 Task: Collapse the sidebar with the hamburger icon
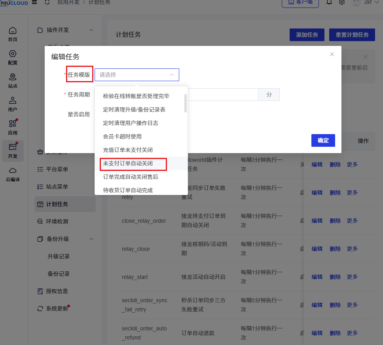(34, 2)
